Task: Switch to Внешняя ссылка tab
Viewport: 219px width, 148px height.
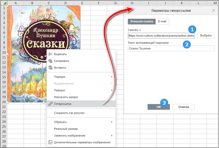Action: pos(142,22)
